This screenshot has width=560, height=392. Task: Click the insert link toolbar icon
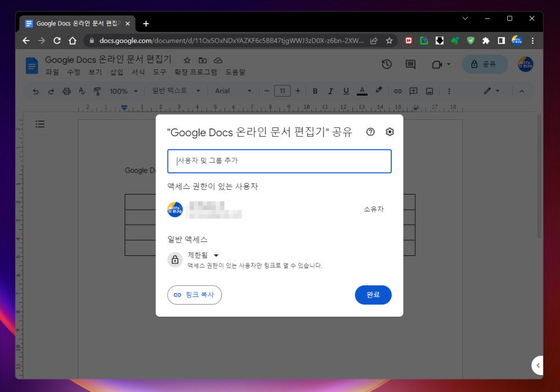click(x=398, y=91)
